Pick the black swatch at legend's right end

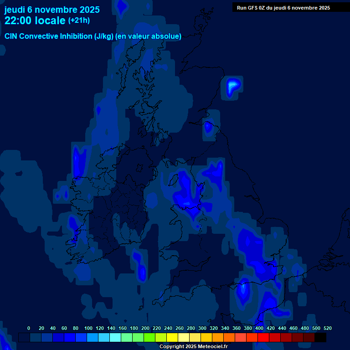(x=320, y=337)
